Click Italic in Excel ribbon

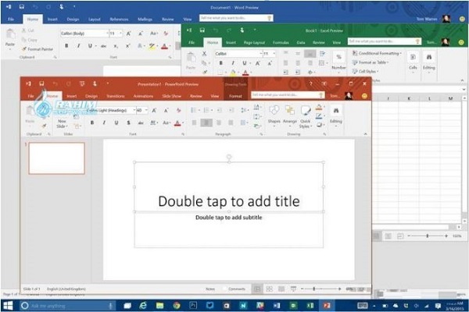[233, 63]
